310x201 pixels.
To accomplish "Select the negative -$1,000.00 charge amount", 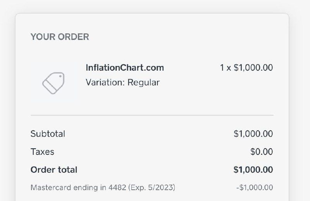I will pos(255,188).
